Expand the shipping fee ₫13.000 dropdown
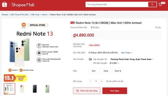The width and height of the screenshot is (168, 96). [x=114, y=63]
